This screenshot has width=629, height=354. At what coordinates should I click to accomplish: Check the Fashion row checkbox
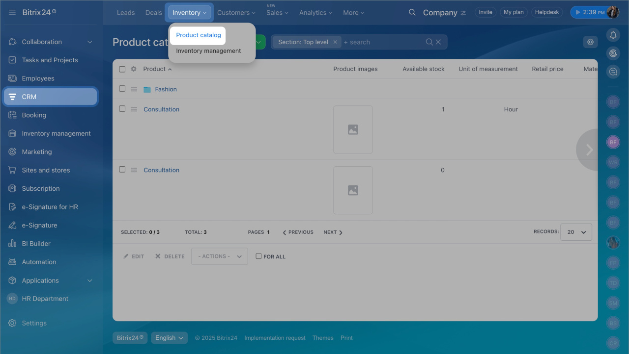point(122,89)
